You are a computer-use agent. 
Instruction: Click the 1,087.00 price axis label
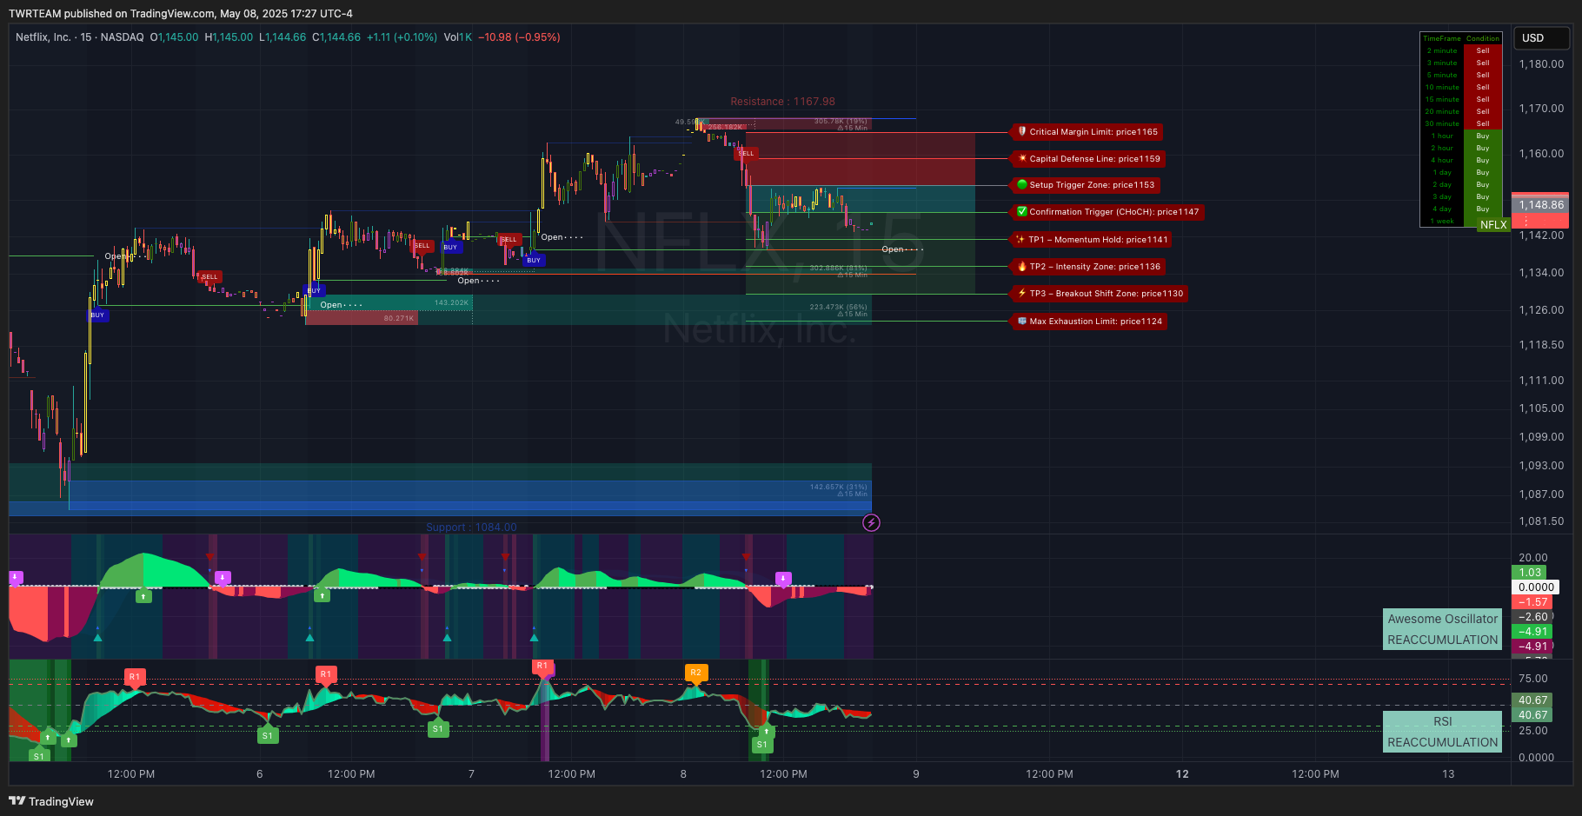point(1541,494)
